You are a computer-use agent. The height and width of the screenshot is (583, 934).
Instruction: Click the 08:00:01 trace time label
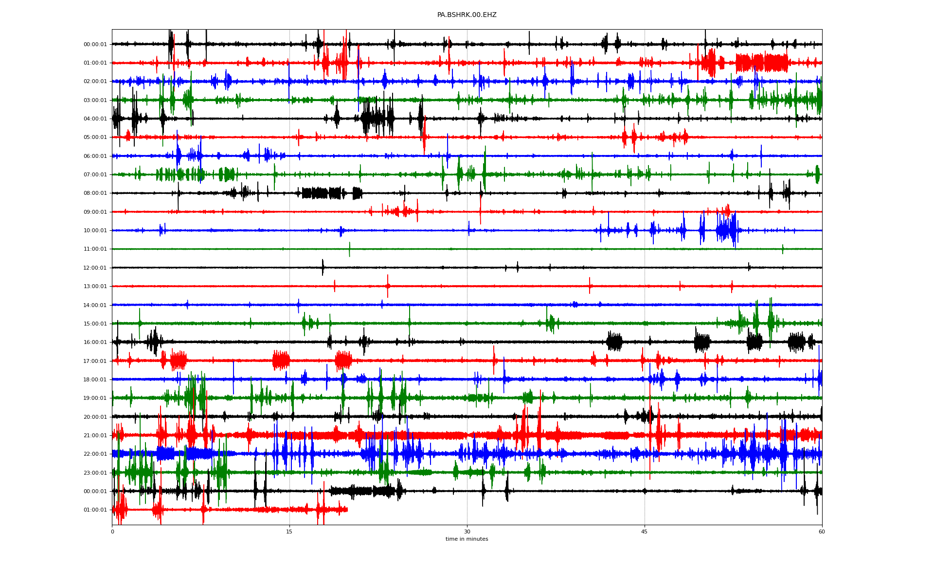point(95,193)
